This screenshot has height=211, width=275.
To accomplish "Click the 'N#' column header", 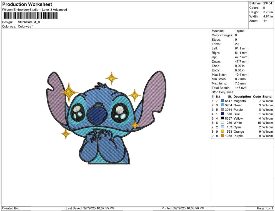I will click(x=218, y=96).
